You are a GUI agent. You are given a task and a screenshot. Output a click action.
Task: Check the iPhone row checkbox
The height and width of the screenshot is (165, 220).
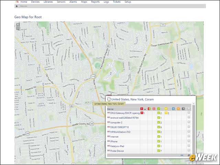(189, 141)
